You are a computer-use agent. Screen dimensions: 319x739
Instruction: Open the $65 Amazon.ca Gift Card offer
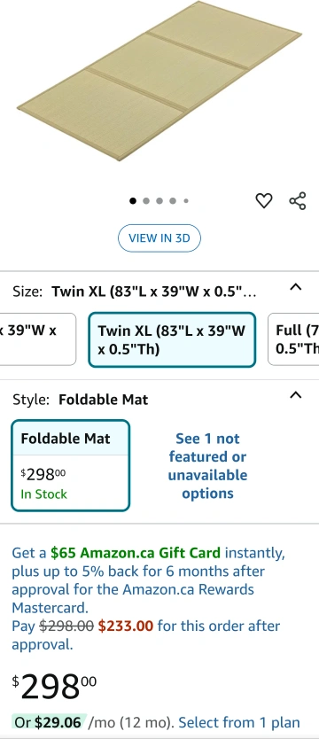136,552
